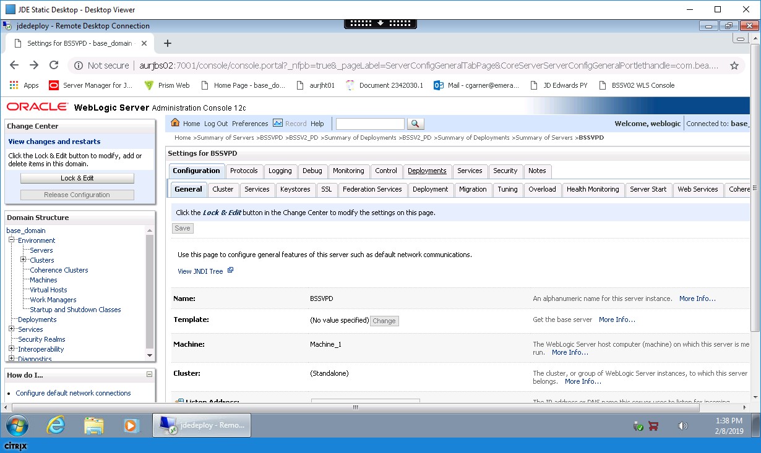Select Servers in the Domain Structure tree

(41, 250)
